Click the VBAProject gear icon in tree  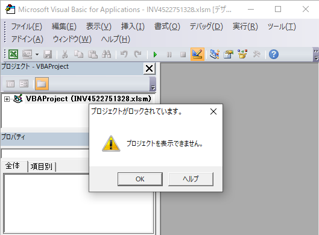click(x=18, y=99)
